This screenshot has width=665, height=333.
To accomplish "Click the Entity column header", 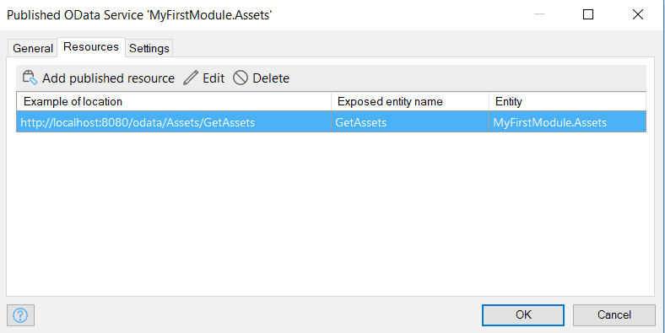I will pos(567,102).
